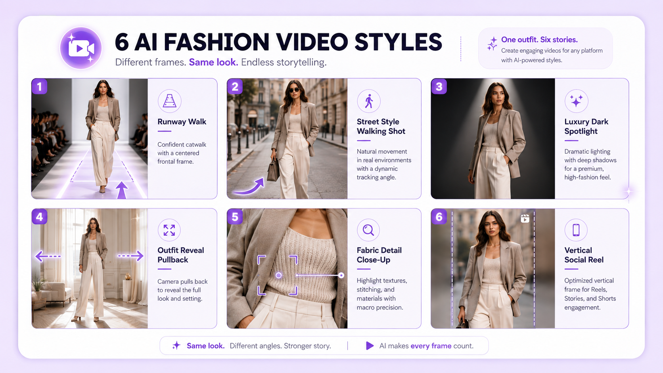Screen dimensions: 663x373
Task: Click footer text 'Same look. Different angles. Stronger story.'
Action: (x=259, y=346)
